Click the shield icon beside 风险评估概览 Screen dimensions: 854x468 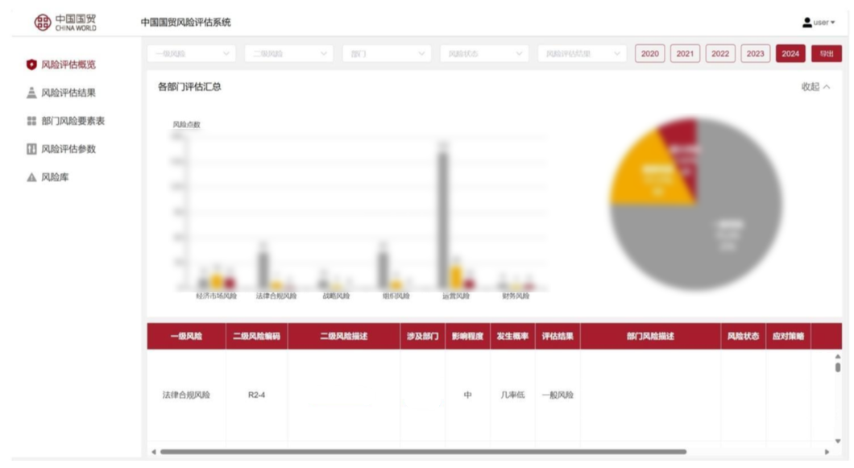point(32,64)
